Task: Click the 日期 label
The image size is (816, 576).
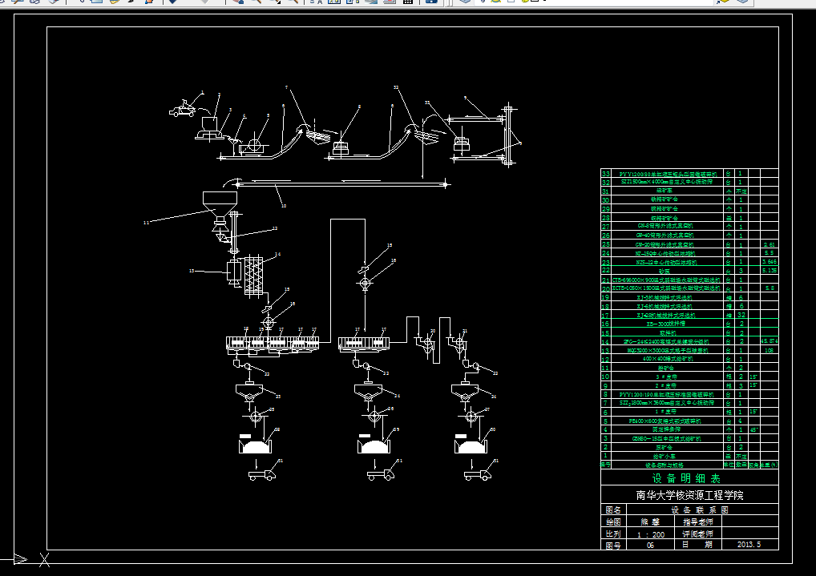Action: 697,545
